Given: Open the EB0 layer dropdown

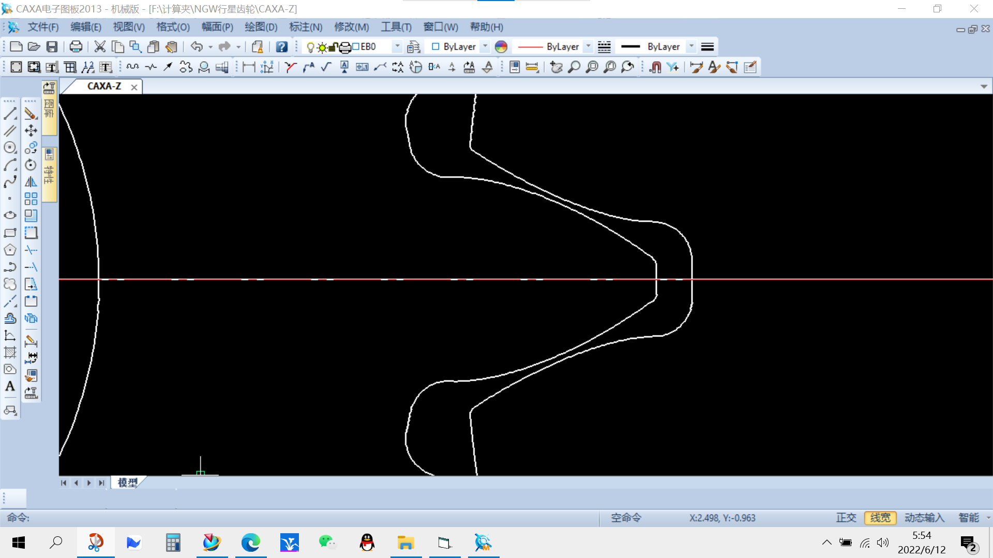Looking at the screenshot, I should (397, 47).
